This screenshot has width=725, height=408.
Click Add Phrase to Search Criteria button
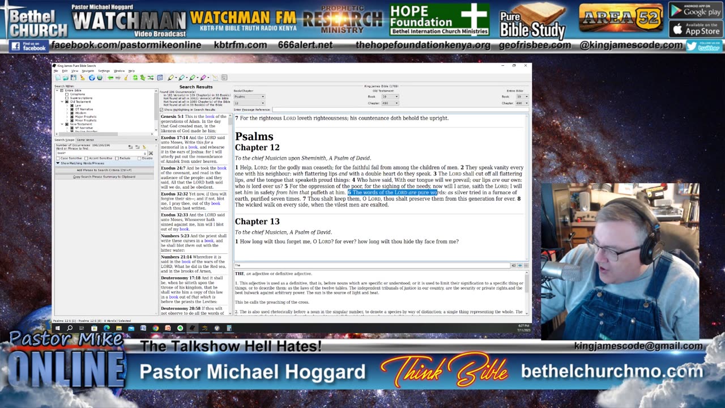pos(104,170)
